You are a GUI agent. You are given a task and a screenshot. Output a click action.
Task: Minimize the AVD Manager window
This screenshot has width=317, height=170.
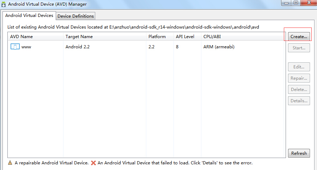(x=286, y=3)
